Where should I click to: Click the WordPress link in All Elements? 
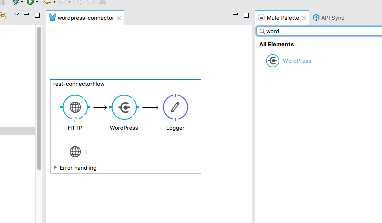click(x=297, y=61)
